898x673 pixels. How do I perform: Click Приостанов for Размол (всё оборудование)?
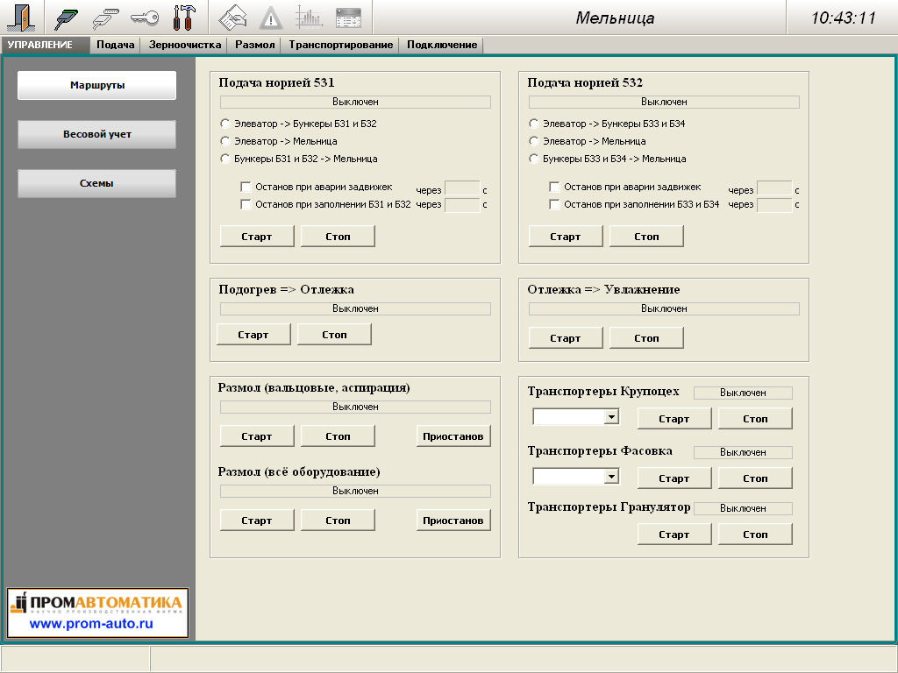point(453,521)
